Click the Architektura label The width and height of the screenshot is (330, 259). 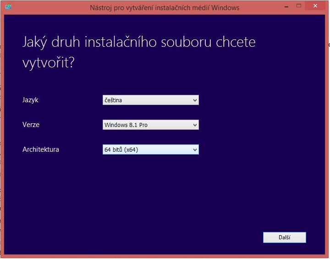click(41, 149)
